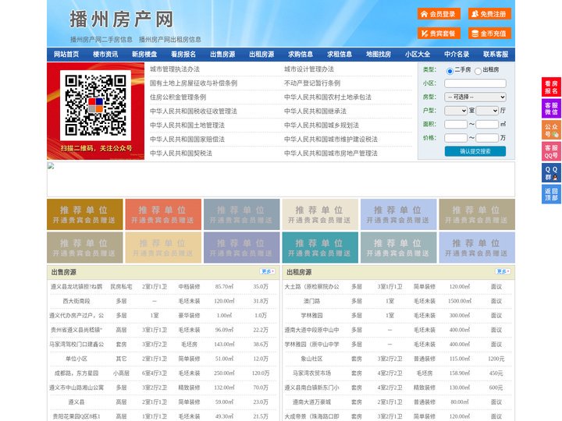The image size is (562, 421).
Task: Click the broken image banner icon
Action: [51, 166]
